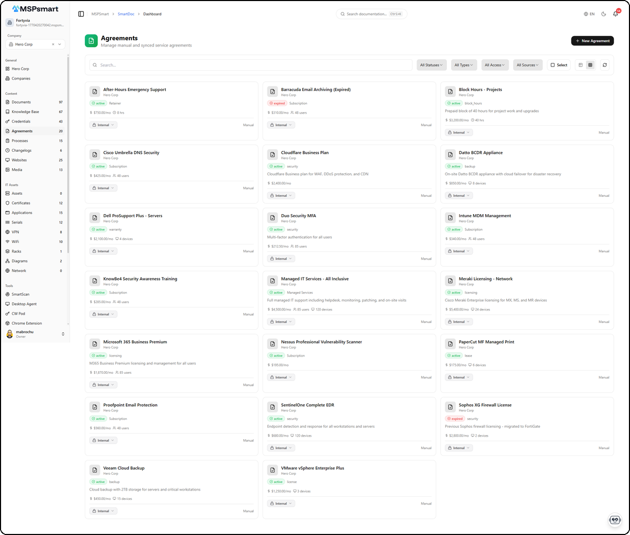Toggle the sidebar panel icon
Image resolution: width=630 pixels, height=535 pixels.
click(x=81, y=14)
